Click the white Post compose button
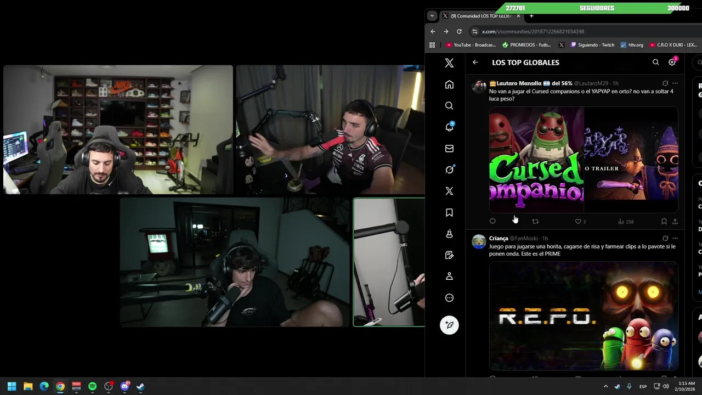This screenshot has width=702, height=395. click(449, 325)
